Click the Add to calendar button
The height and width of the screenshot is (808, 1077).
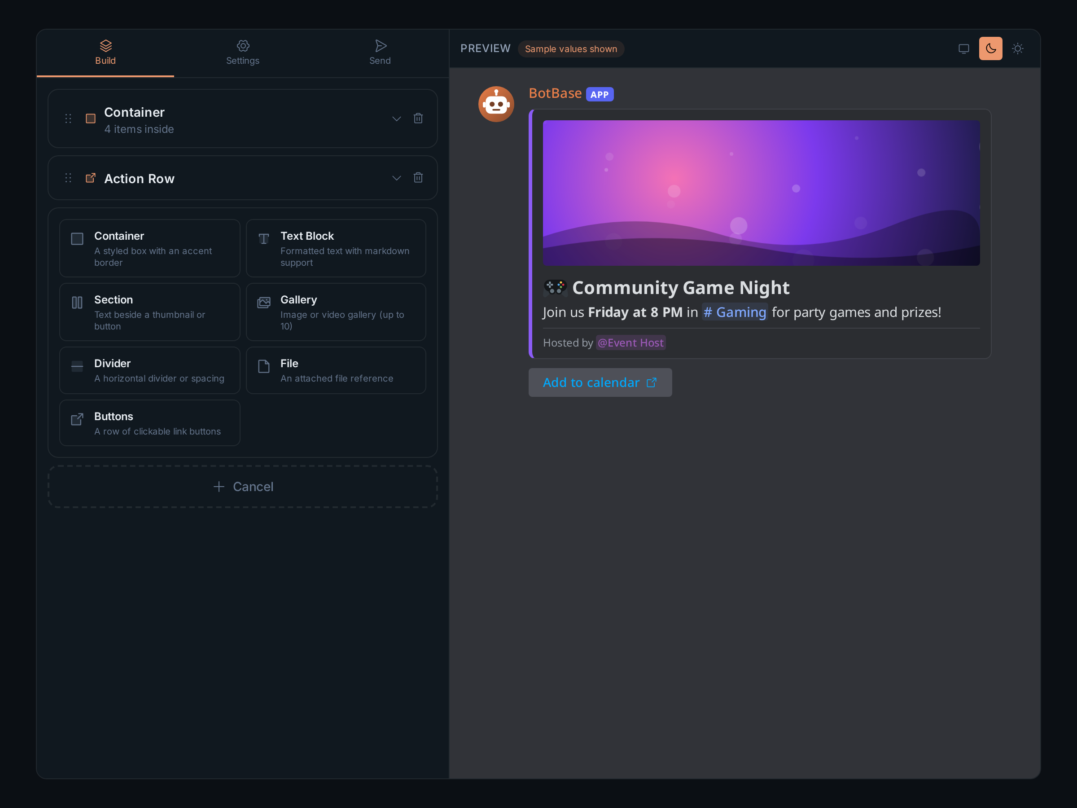pos(600,382)
